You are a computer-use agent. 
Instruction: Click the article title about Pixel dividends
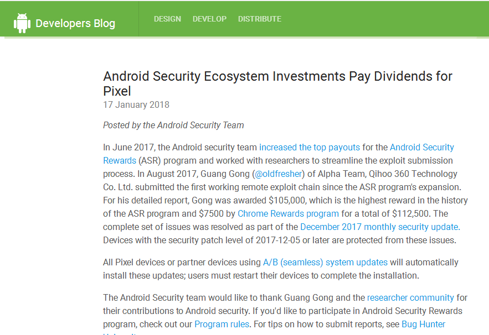[x=277, y=76]
